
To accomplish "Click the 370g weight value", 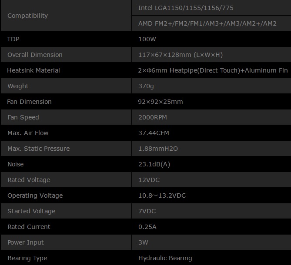I will point(146,86).
